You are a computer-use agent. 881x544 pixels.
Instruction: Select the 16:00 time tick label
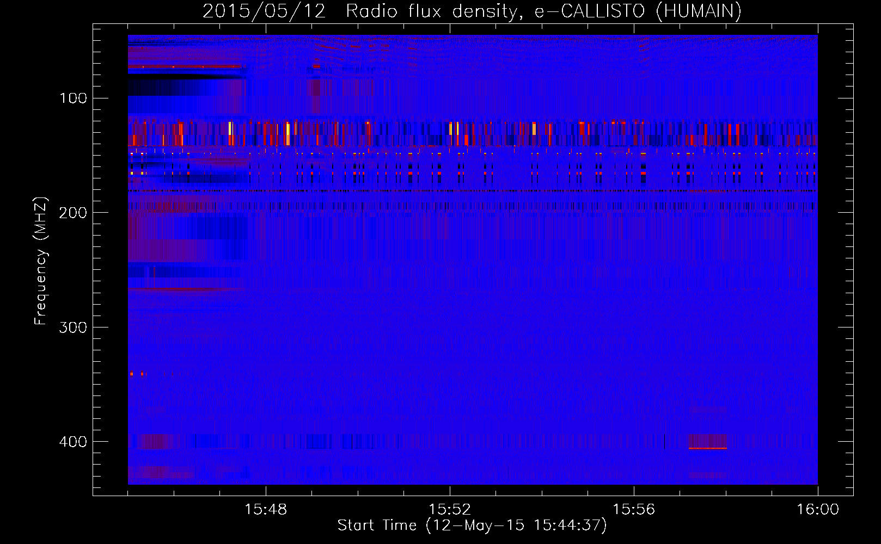pyautogui.click(x=818, y=509)
